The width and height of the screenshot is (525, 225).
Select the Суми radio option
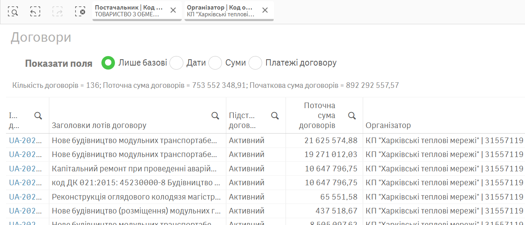[x=215, y=63]
